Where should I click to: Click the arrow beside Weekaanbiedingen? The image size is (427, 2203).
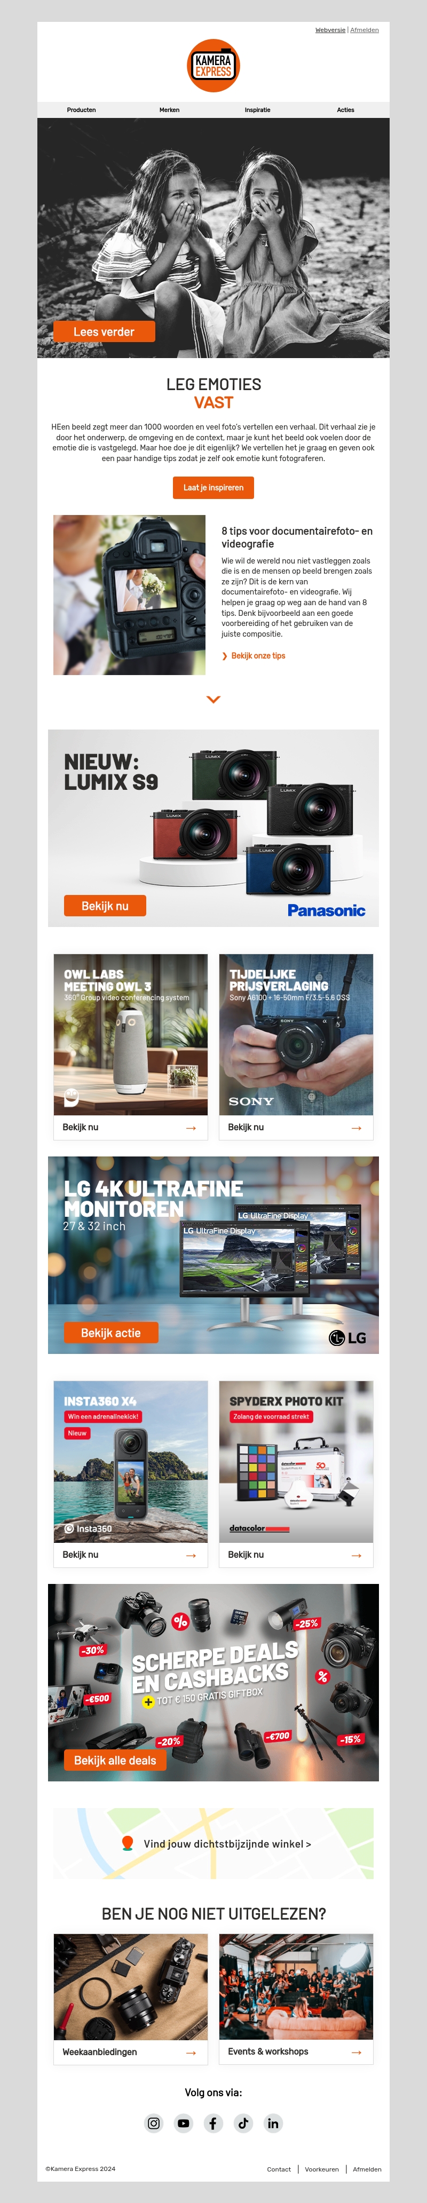point(191,2053)
